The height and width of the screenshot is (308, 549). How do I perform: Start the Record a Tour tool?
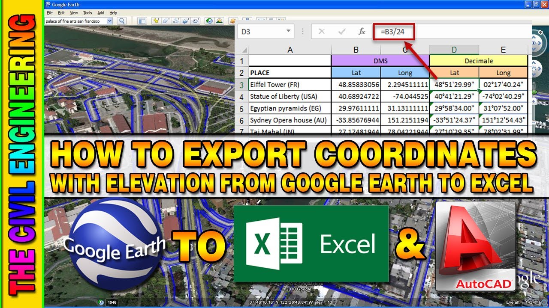pos(196,20)
